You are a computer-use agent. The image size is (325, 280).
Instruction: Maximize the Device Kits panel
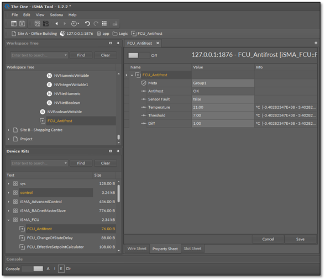(111, 151)
